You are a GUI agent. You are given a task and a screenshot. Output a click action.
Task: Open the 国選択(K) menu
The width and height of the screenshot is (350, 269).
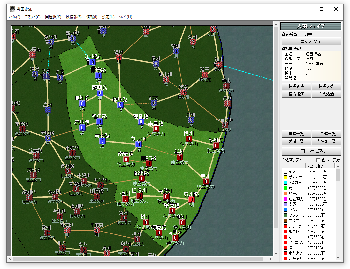pyautogui.click(x=53, y=17)
